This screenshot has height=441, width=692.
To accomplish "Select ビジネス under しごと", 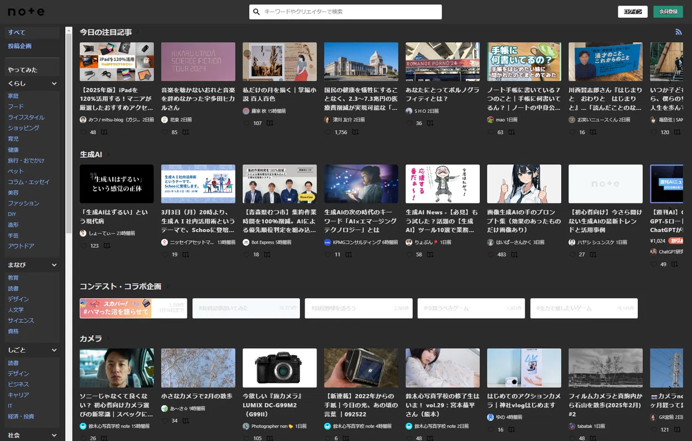I will point(18,385).
